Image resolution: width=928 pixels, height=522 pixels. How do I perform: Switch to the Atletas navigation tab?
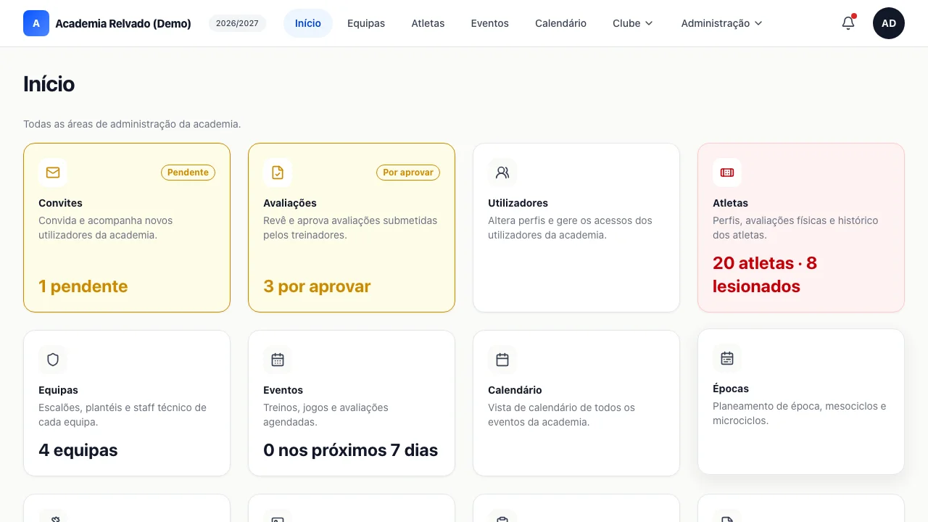pos(428,23)
